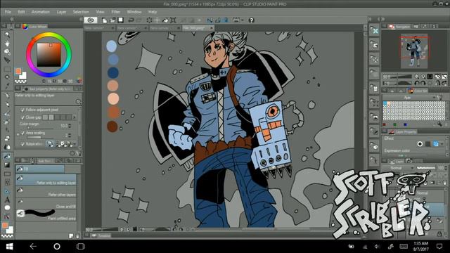450x253 pixels.
Task: Pick the dark navy swatch on canvas
Action: [x=112, y=72]
